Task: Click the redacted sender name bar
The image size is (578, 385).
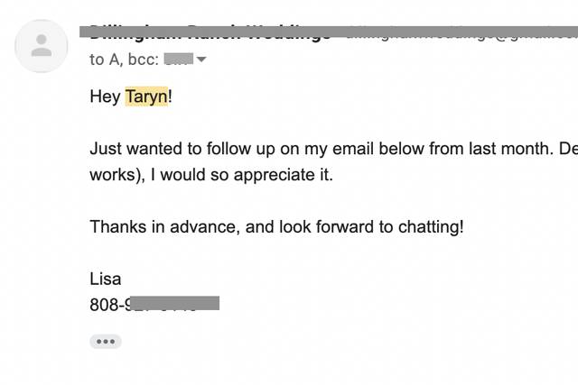Action: (x=329, y=32)
